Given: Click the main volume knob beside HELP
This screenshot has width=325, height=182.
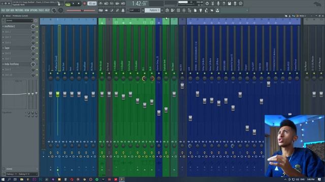Looking at the screenshot, I should 54,10.
